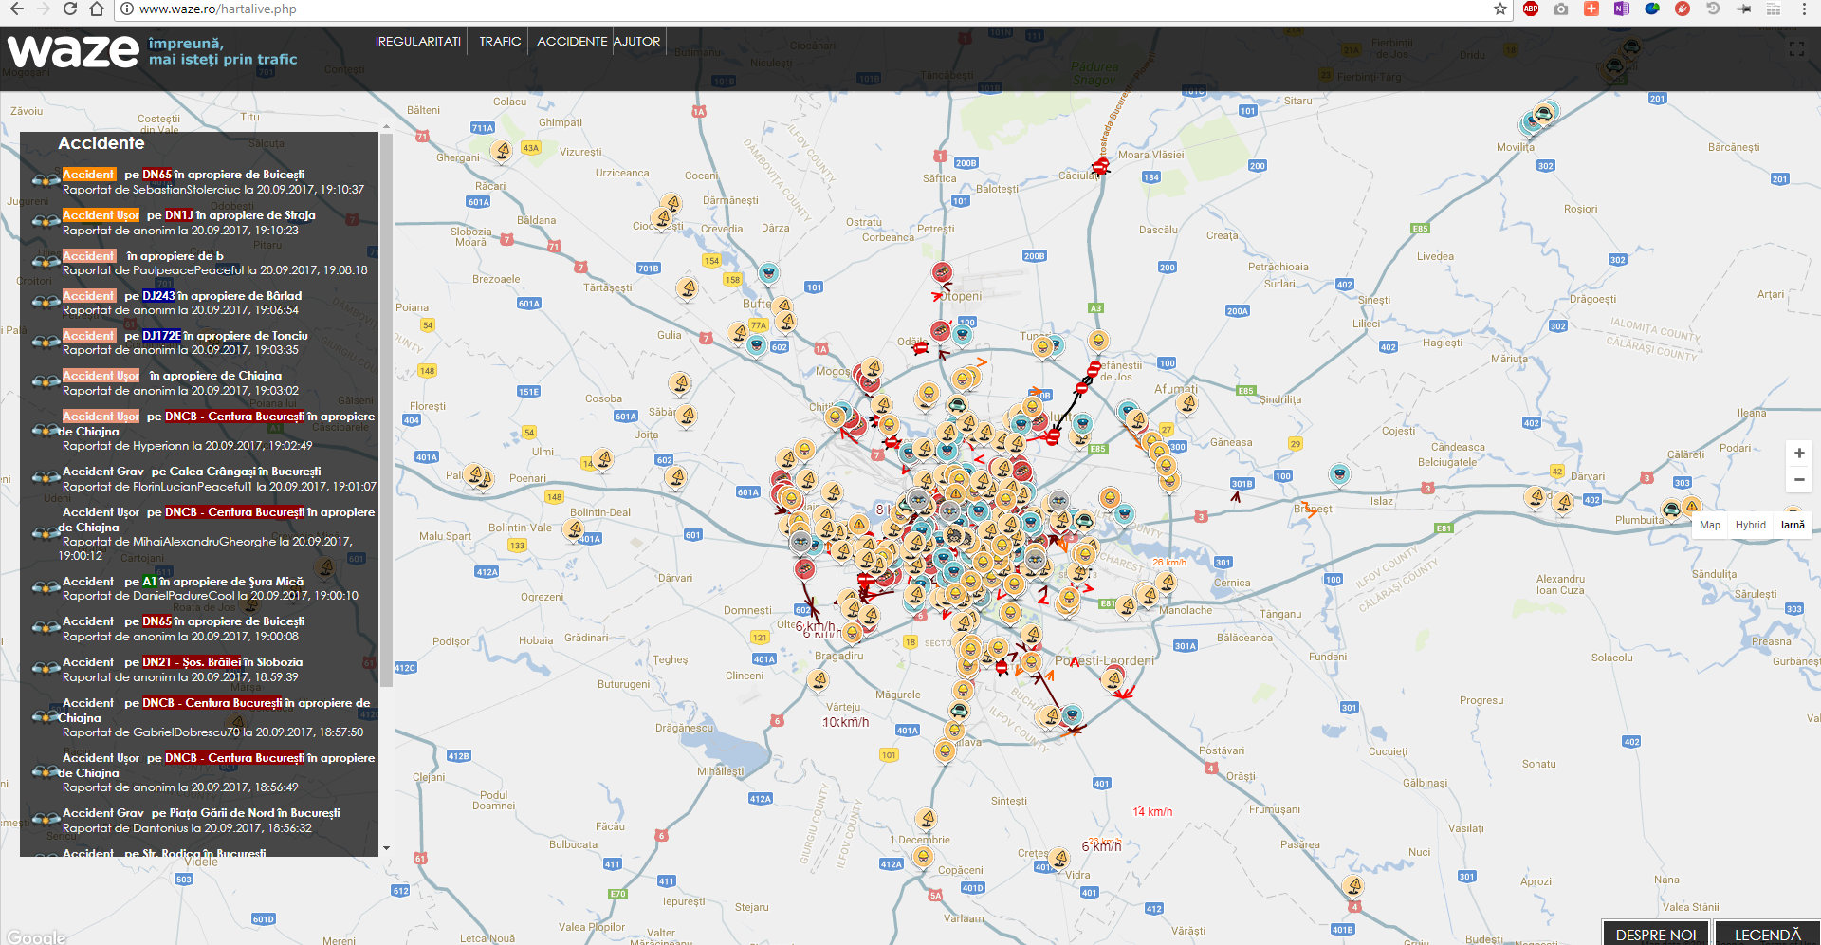Click the accident list scroll-up arrow

[x=386, y=126]
